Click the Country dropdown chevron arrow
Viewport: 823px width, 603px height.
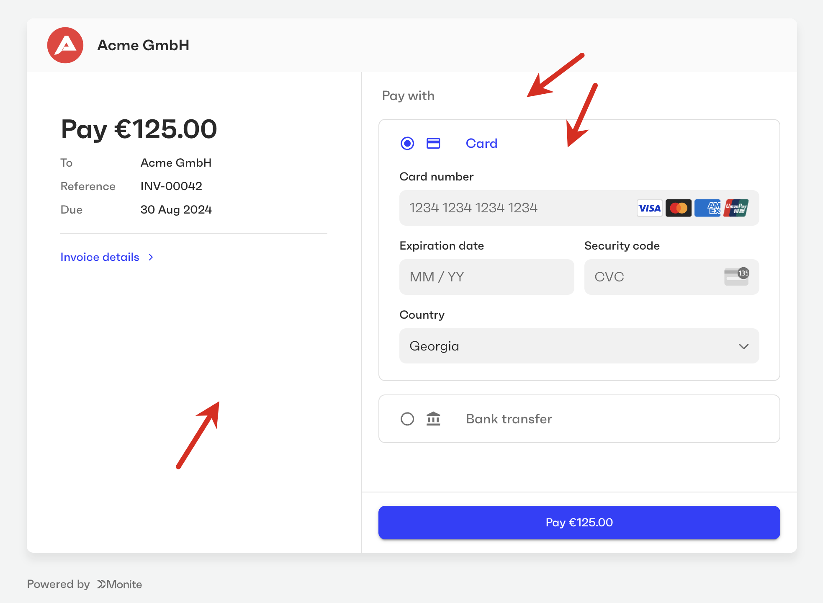tap(743, 346)
